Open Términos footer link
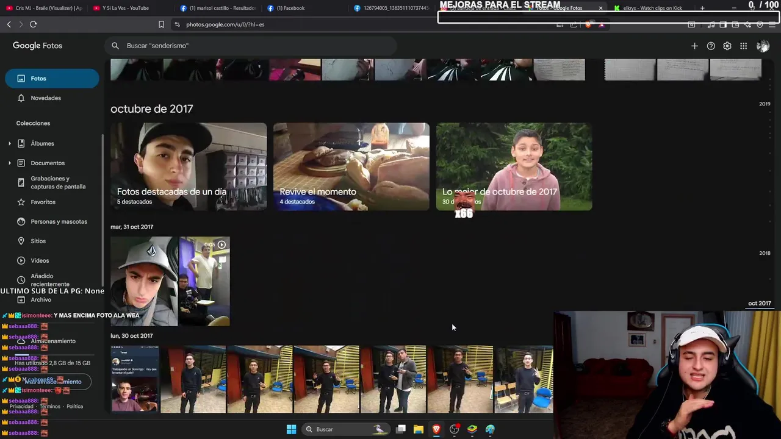The image size is (781, 439). (x=50, y=406)
